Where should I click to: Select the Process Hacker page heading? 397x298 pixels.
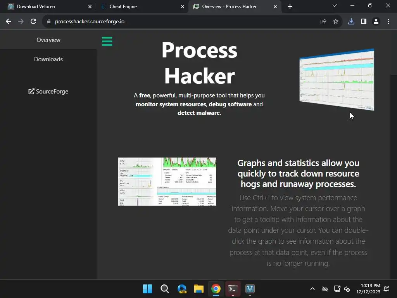(x=200, y=63)
